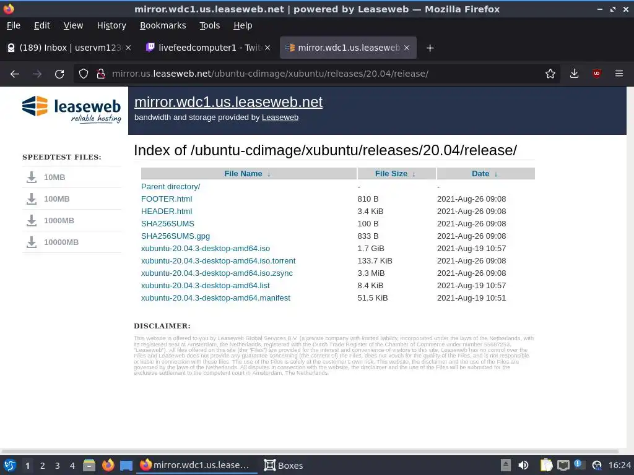Open the volume control in system tray

523,465
